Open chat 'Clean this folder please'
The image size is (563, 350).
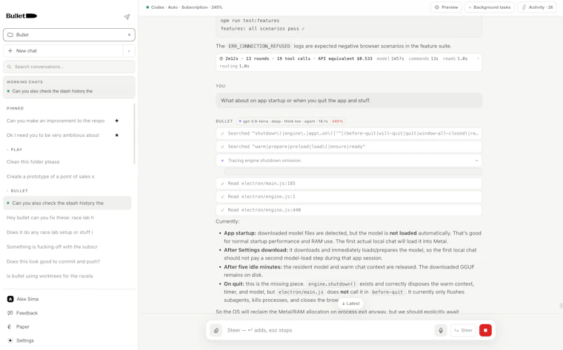click(x=33, y=162)
